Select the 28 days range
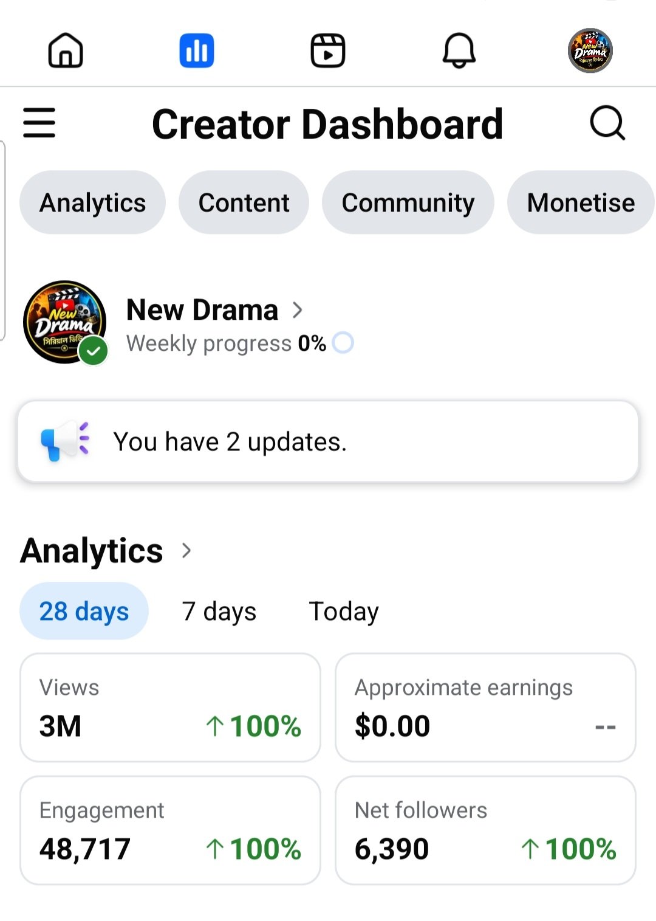The width and height of the screenshot is (656, 921). tap(84, 611)
